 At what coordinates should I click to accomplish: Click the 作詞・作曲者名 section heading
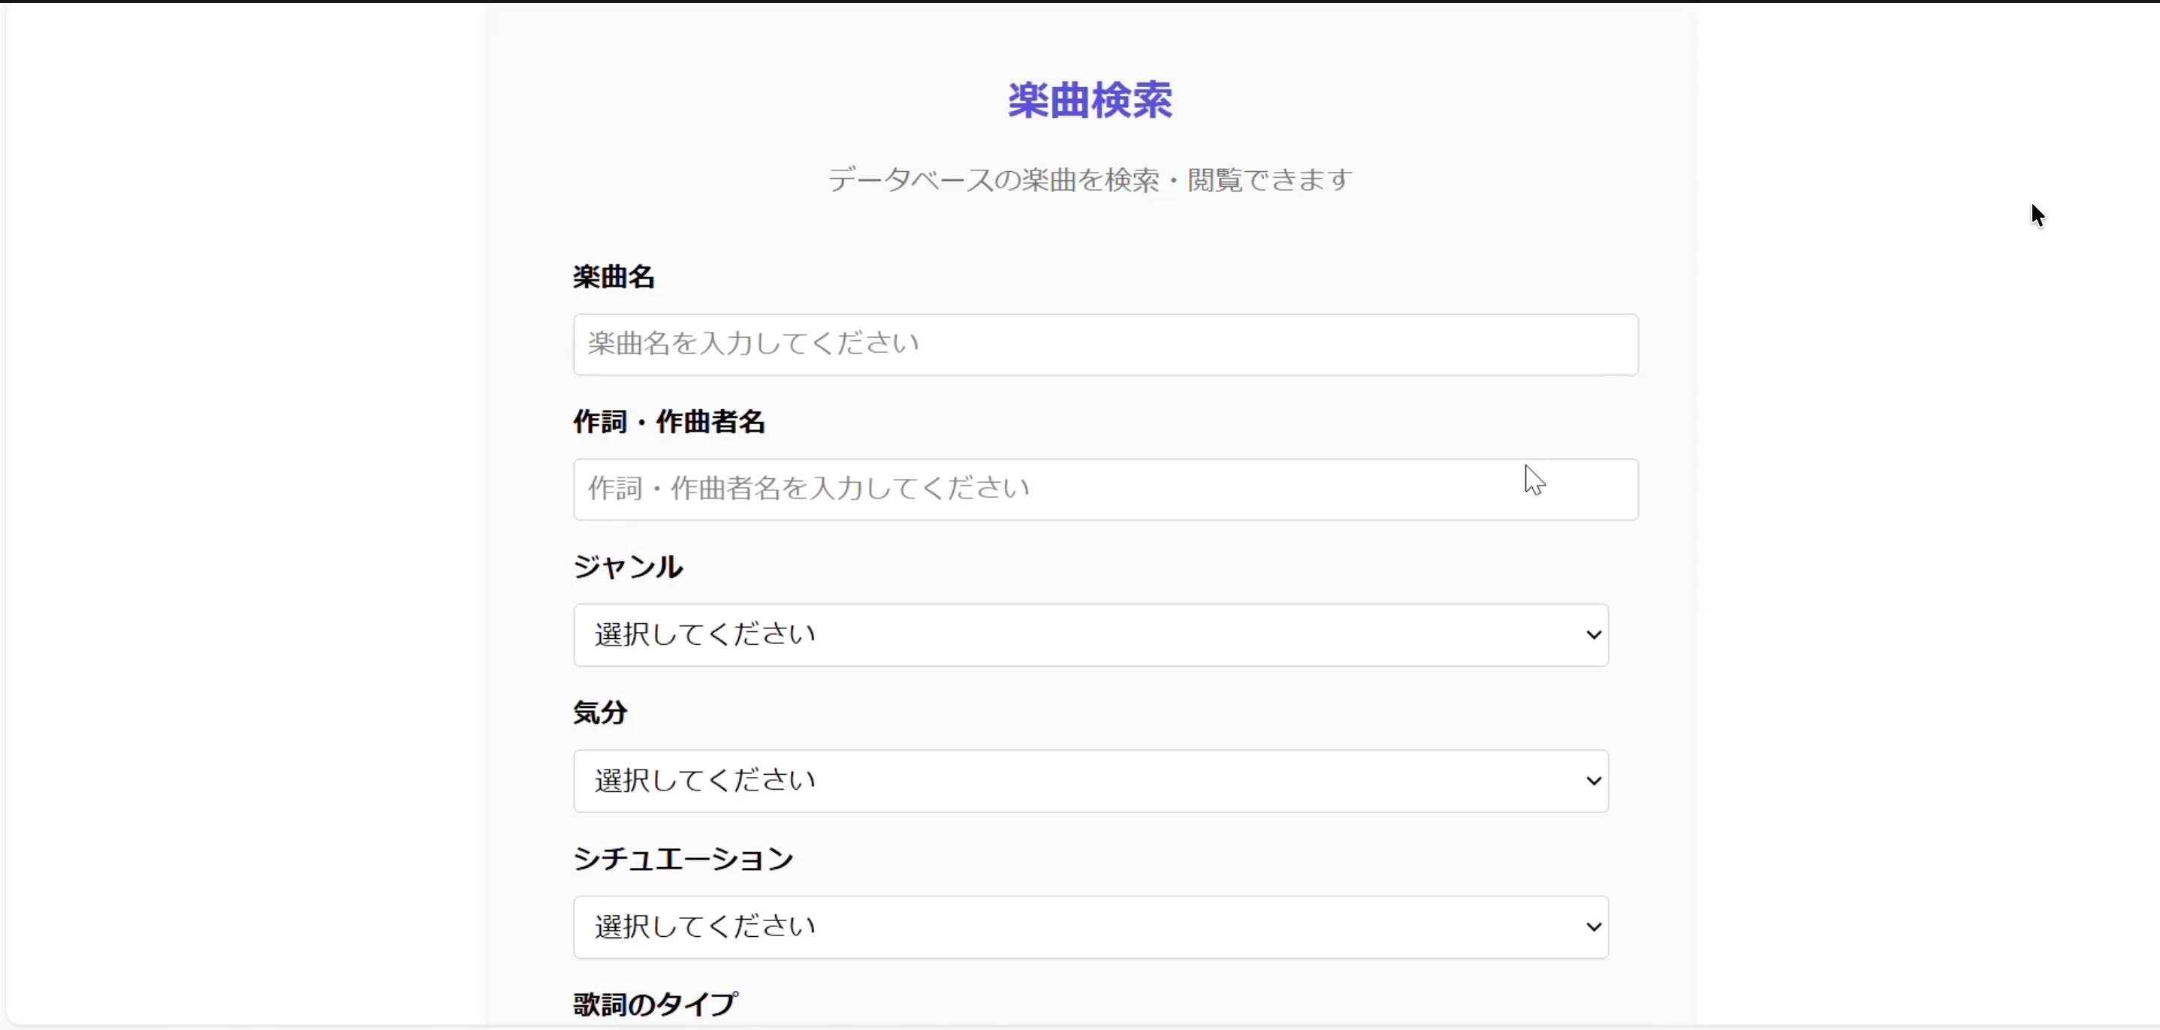668,423
